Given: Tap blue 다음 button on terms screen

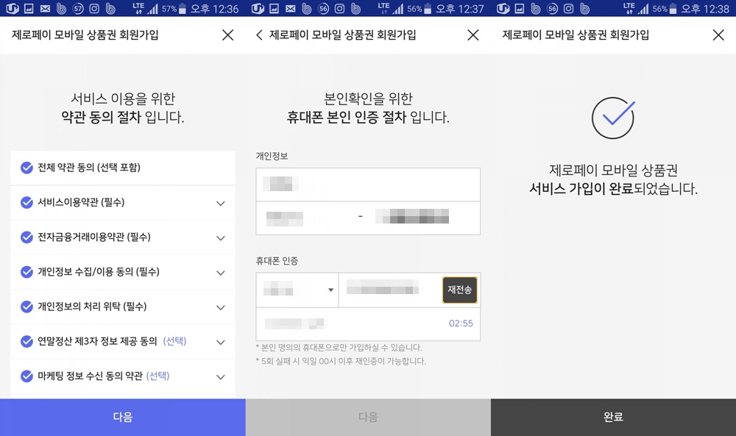Looking at the screenshot, I should tap(122, 417).
